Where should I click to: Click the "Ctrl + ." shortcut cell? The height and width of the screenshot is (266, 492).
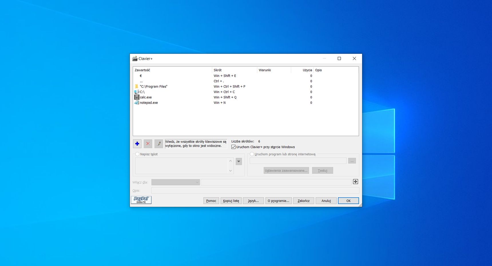[x=219, y=81]
